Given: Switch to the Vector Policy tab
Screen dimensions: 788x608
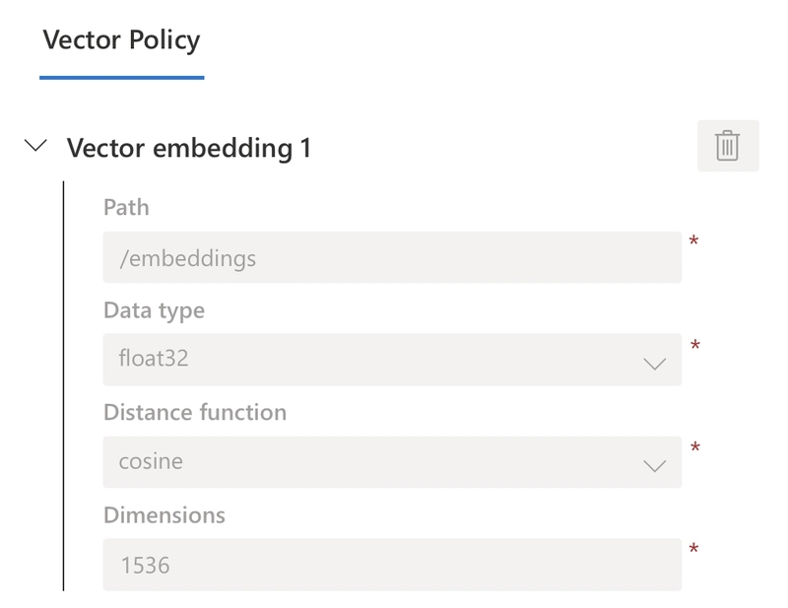Looking at the screenshot, I should coord(121,40).
